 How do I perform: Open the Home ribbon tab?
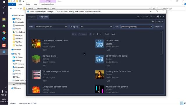20,4
